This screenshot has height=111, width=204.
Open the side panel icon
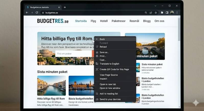[167, 12]
